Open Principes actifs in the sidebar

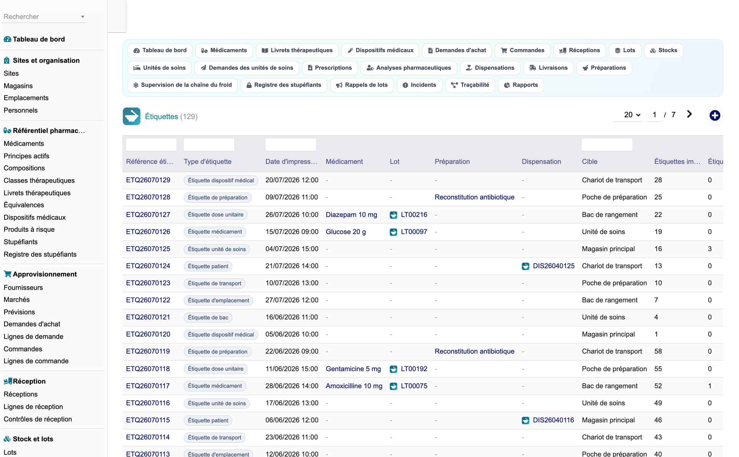[27, 156]
